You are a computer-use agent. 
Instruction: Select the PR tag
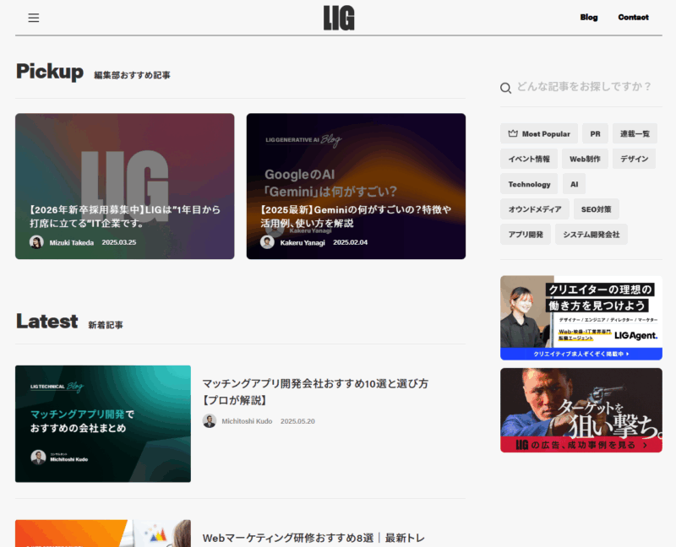pyautogui.click(x=595, y=133)
